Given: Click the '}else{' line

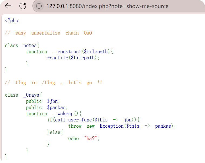Looking at the screenshot, I should click(x=55, y=132).
